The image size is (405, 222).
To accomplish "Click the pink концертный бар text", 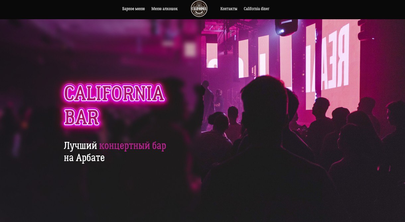I will pyautogui.click(x=133, y=146).
